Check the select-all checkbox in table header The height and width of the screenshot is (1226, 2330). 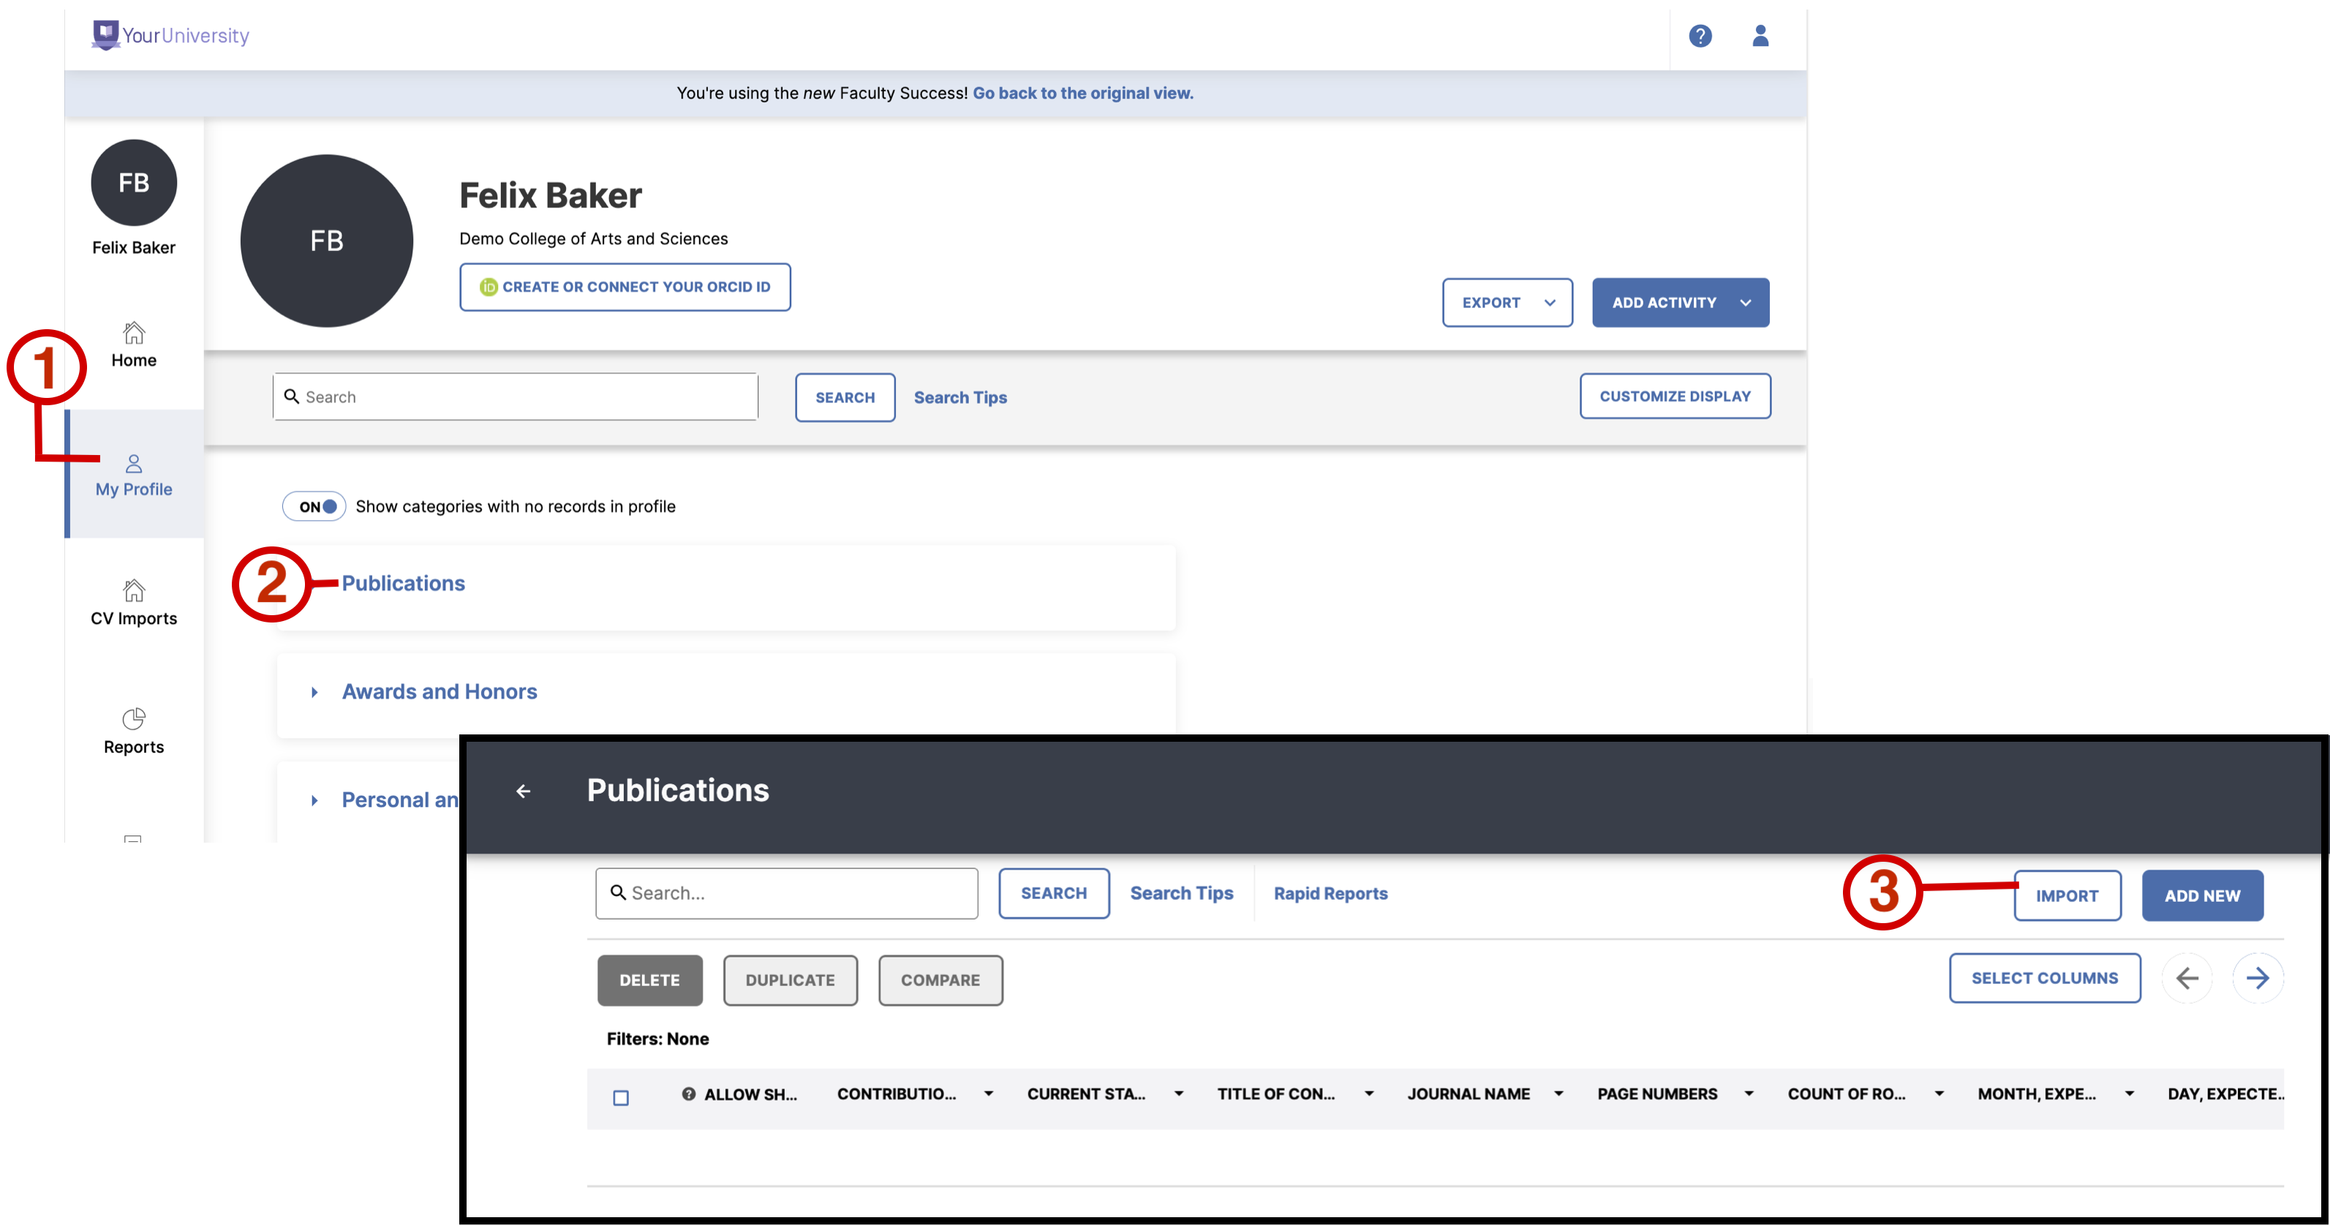[x=620, y=1097]
